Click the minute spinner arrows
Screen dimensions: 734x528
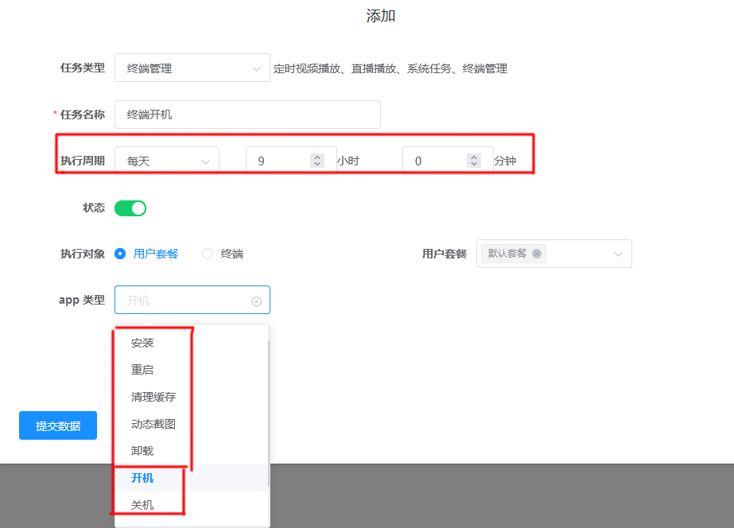474,161
